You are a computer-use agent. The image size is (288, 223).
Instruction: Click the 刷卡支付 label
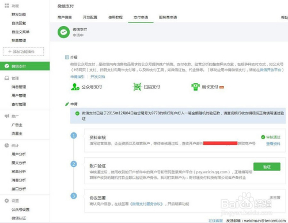tap(210, 87)
